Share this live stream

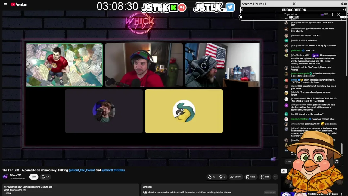click(x=235, y=177)
